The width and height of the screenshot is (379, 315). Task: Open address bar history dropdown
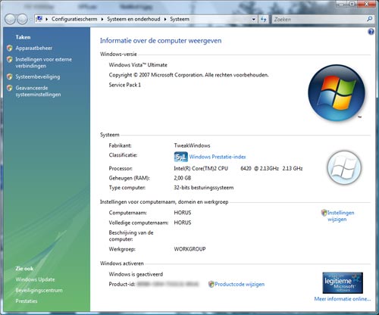pos(253,19)
